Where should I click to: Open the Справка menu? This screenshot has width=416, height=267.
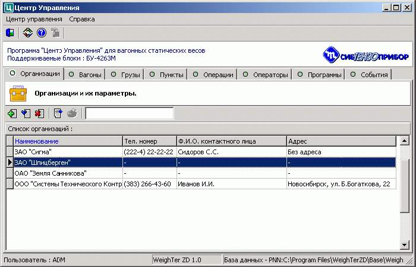pyautogui.click(x=82, y=20)
